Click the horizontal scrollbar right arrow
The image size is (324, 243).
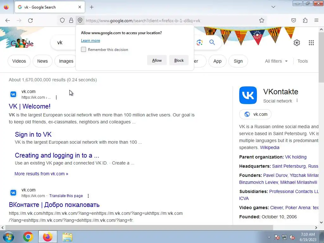point(316,227)
